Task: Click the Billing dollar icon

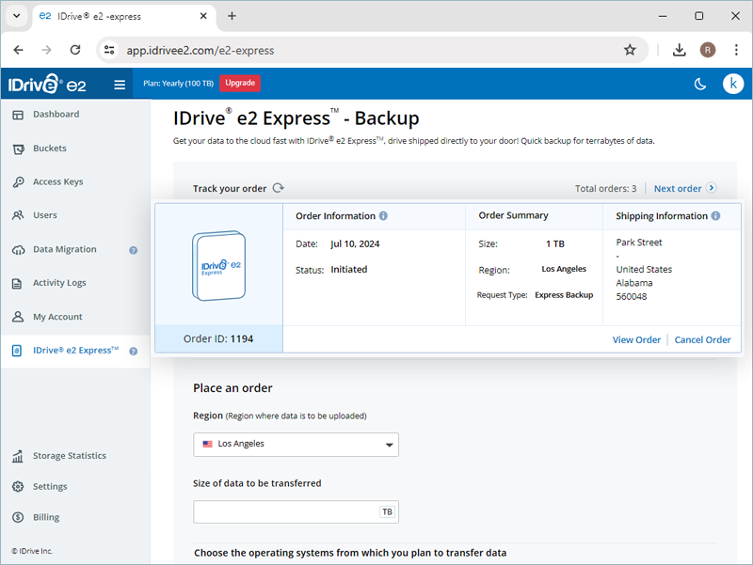Action: [18, 517]
